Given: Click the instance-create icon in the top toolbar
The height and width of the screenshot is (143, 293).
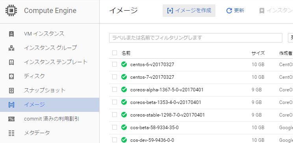Looking at the screenshot, I should (x=262, y=11).
